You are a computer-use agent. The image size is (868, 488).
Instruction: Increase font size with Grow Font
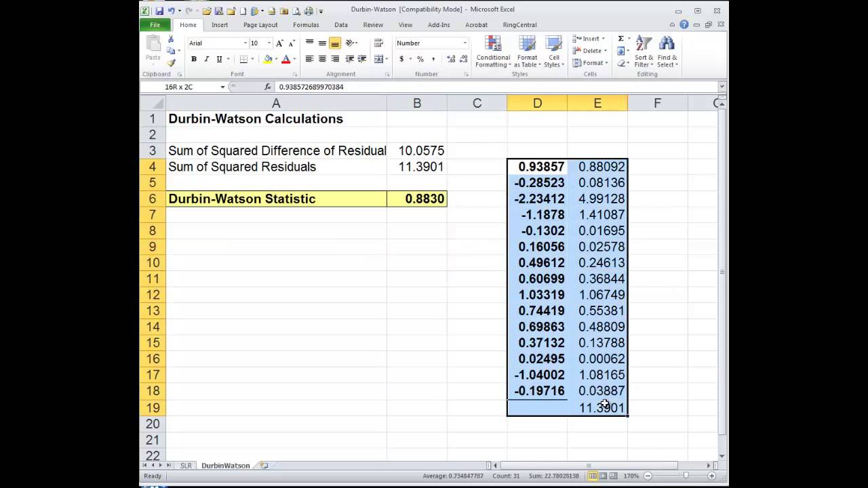279,43
